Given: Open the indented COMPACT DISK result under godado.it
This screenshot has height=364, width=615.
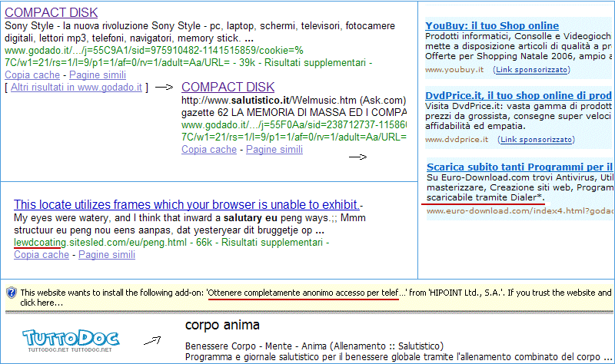Looking at the screenshot, I should pyautogui.click(x=228, y=87).
